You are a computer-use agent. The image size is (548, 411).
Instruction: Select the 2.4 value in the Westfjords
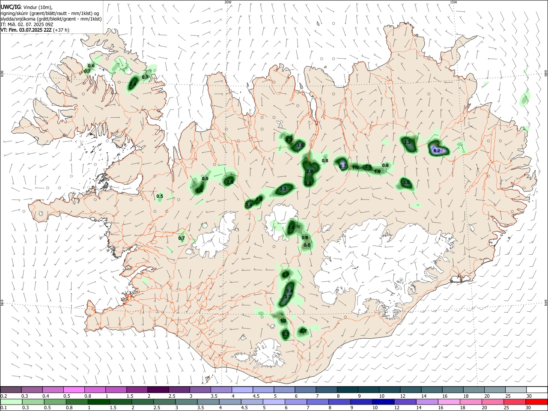coord(132,84)
